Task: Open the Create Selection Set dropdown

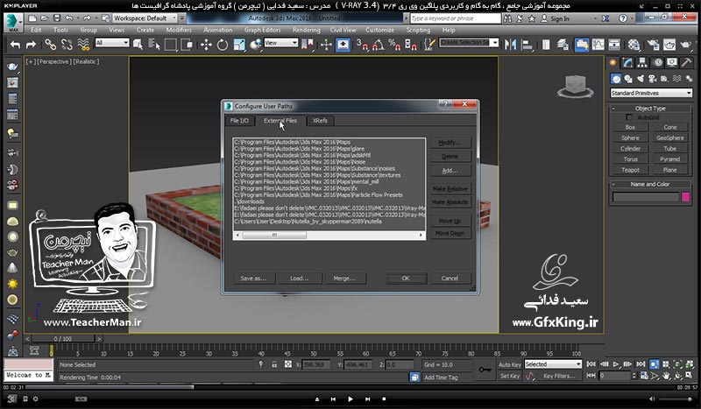Action: [469, 43]
